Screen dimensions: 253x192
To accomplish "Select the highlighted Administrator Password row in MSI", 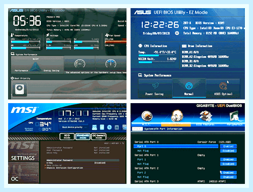I will click(83, 160).
